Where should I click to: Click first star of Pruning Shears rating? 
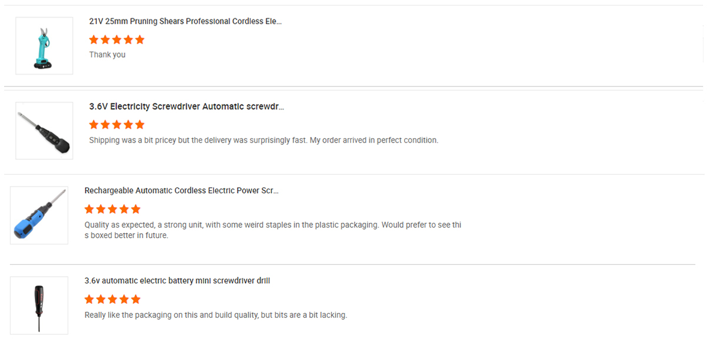coord(94,40)
